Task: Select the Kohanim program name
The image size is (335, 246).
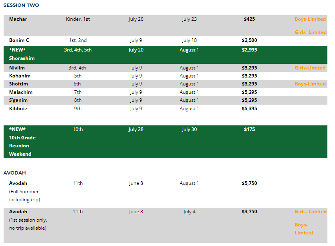Action: point(20,76)
